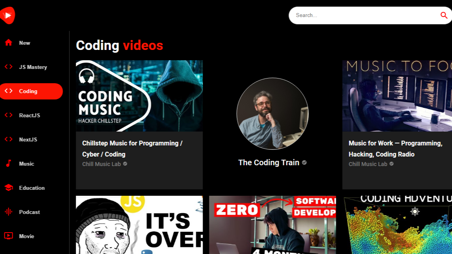This screenshot has width=452, height=254.
Task: Click the Chill Music Lab channel link
Action: click(102, 164)
